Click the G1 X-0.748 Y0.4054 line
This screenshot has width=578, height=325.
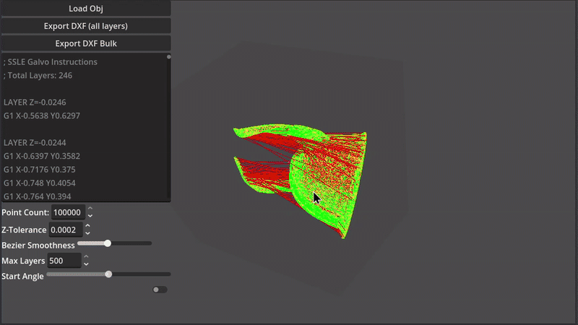tap(39, 183)
